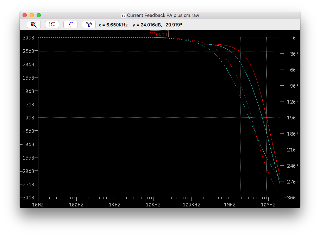Click the '-270°' phase axis label
Image resolution: width=320 pixels, height=236 pixels.
click(291, 182)
